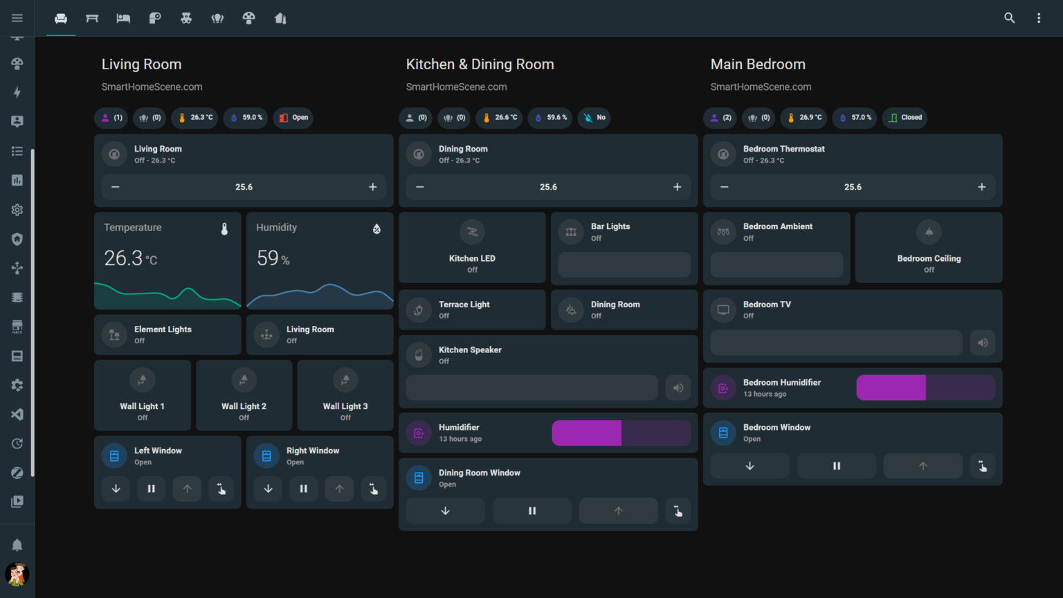Pause the Left Window cover movement
Image resolution: width=1063 pixels, height=598 pixels.
pyautogui.click(x=151, y=489)
